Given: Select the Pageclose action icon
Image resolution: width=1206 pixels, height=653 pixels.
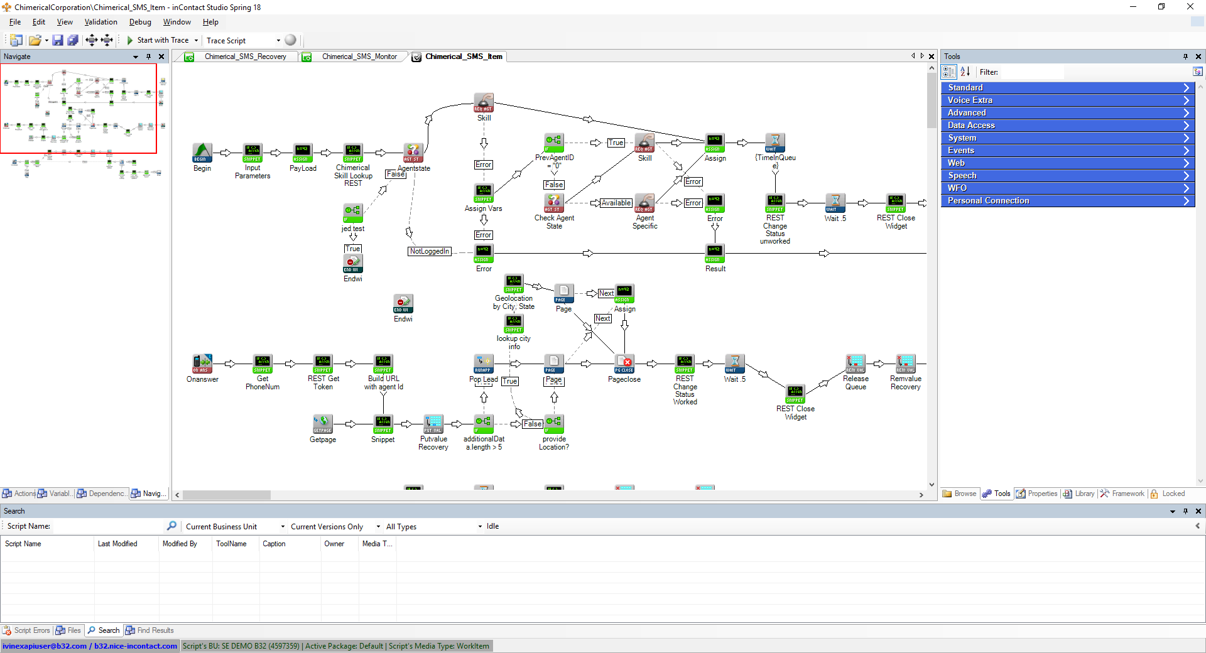Looking at the screenshot, I should tap(624, 364).
